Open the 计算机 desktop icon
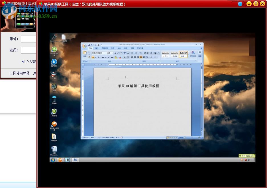This screenshot has width=267, height=188. point(54,75)
